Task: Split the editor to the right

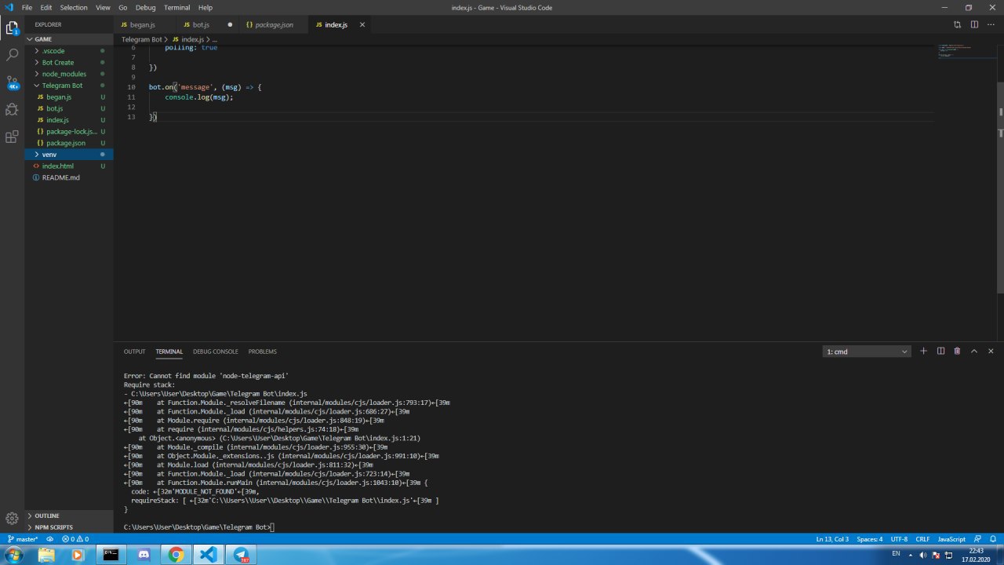Action: [x=974, y=24]
